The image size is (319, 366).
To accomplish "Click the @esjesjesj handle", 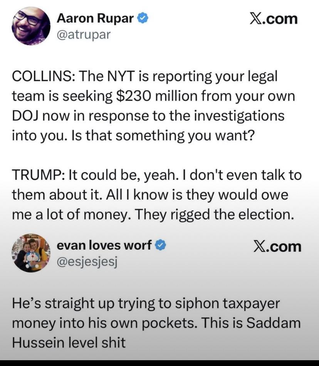I will (x=87, y=262).
